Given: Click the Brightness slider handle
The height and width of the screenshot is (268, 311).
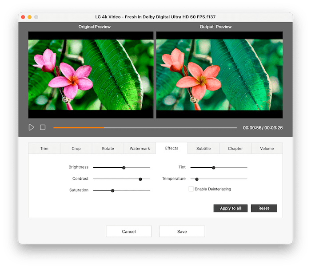Looking at the screenshot, I should 124,168.
